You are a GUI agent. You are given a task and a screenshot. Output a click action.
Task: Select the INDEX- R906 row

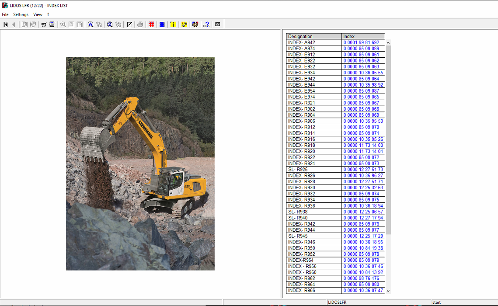tap(335, 121)
